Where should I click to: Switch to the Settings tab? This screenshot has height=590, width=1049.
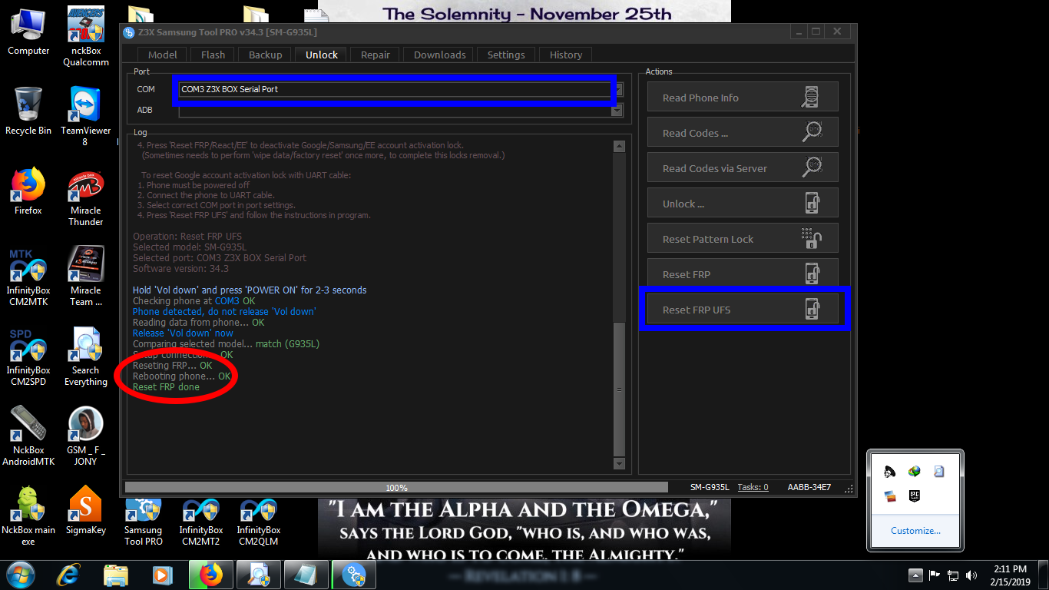(x=507, y=55)
